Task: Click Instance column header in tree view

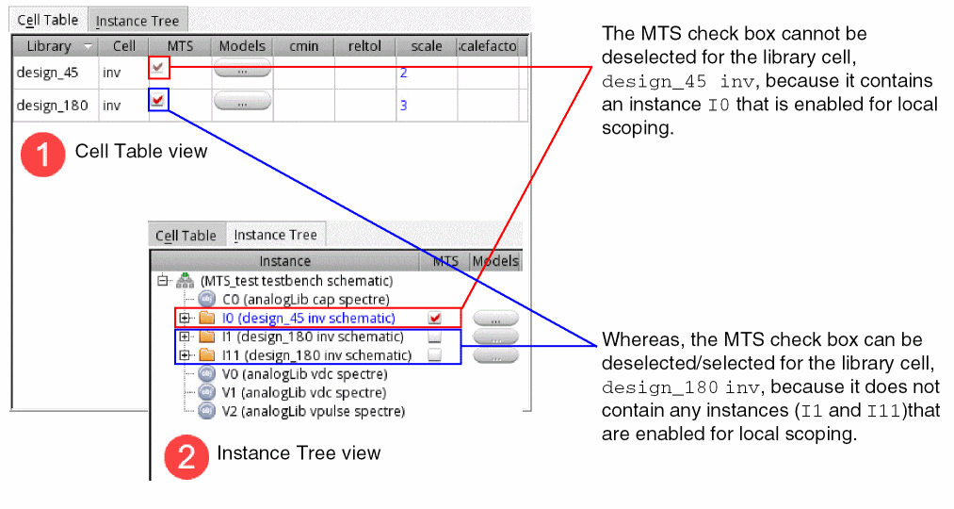Action: coord(284,261)
